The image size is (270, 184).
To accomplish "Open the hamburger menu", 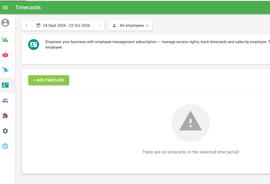I will click(x=5, y=7).
